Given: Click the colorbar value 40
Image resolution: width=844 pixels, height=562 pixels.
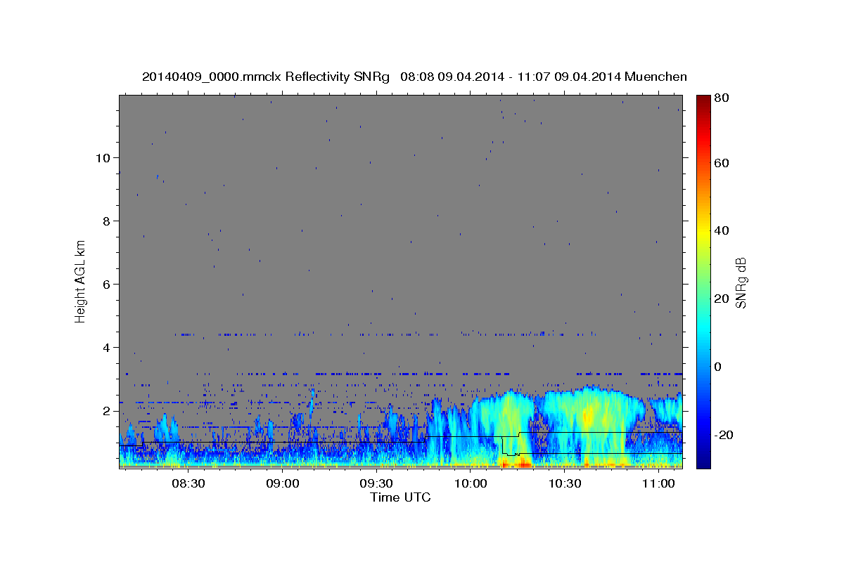Looking at the screenshot, I should (x=721, y=230).
